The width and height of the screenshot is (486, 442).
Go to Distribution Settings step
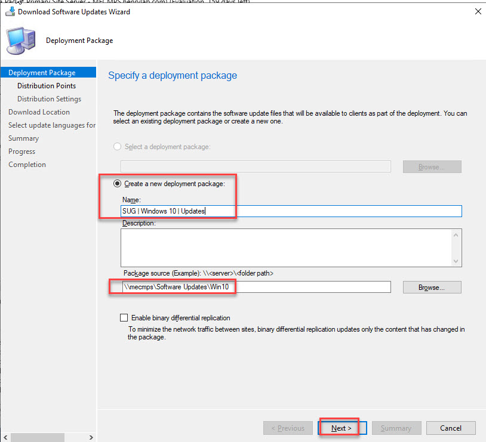tap(49, 99)
